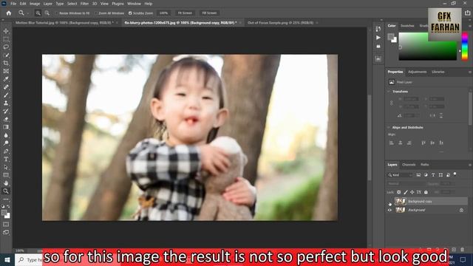
Task: Enable Zoom All Windows checkbox
Action: (x=96, y=13)
